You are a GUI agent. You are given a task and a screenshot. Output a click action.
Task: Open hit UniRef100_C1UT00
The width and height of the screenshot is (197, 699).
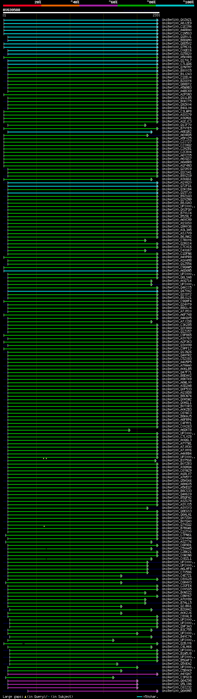coord(177,531)
